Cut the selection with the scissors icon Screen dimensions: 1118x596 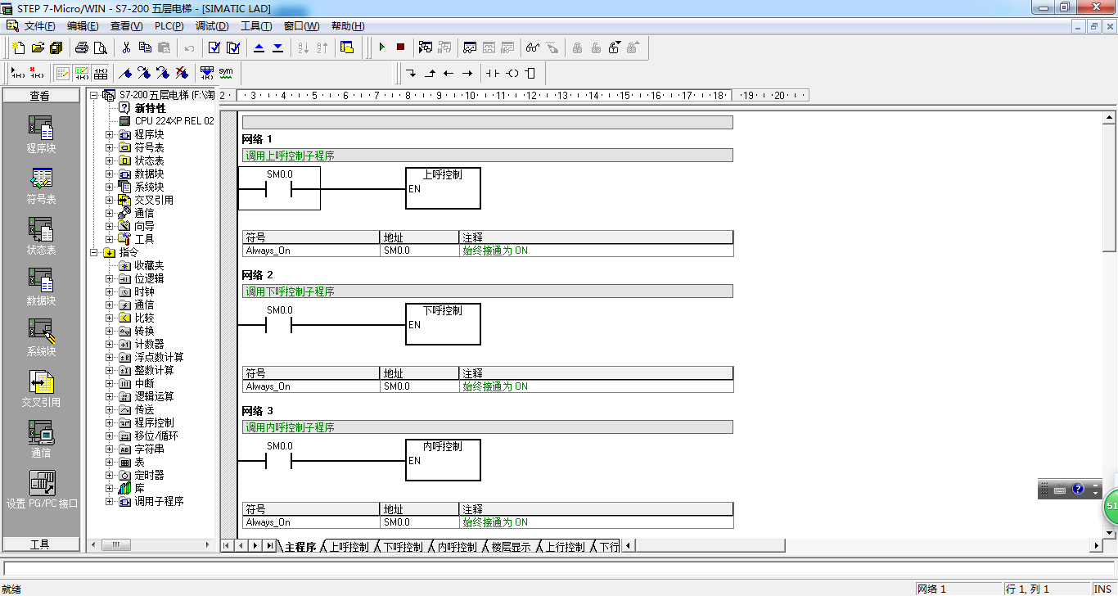click(x=127, y=47)
